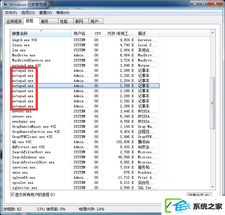Select the QQProtect.exe *32 process
The image size is (225, 215).
coord(85,147)
